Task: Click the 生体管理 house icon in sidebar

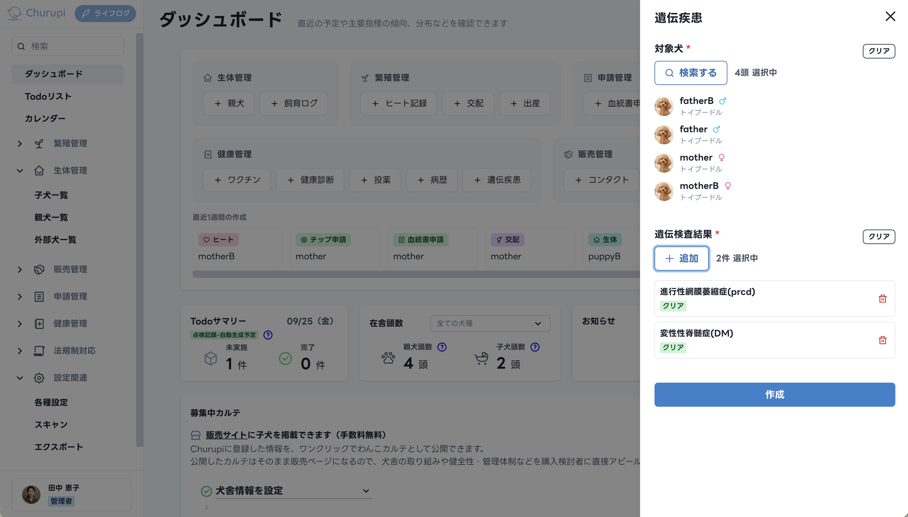Action: [39, 171]
